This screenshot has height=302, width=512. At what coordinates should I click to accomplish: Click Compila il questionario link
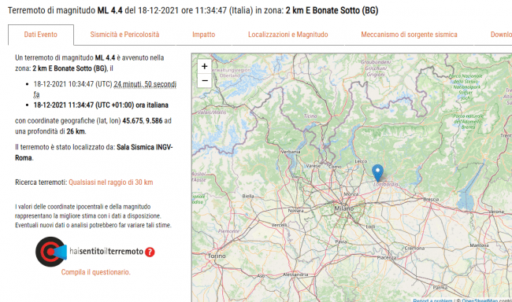[95, 272]
